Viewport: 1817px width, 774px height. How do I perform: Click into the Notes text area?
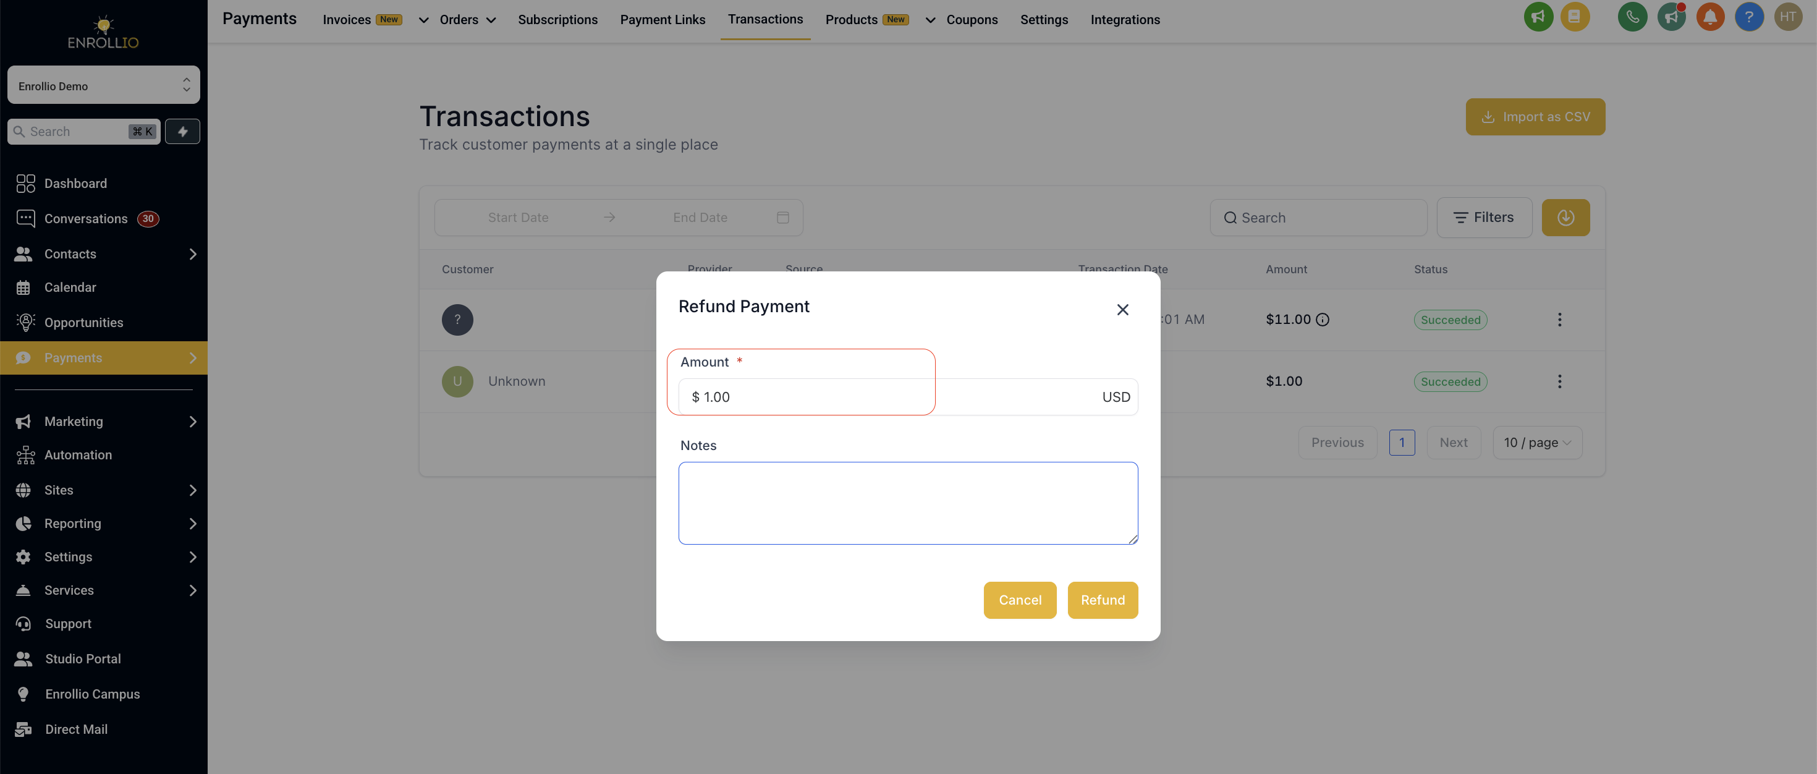(908, 503)
